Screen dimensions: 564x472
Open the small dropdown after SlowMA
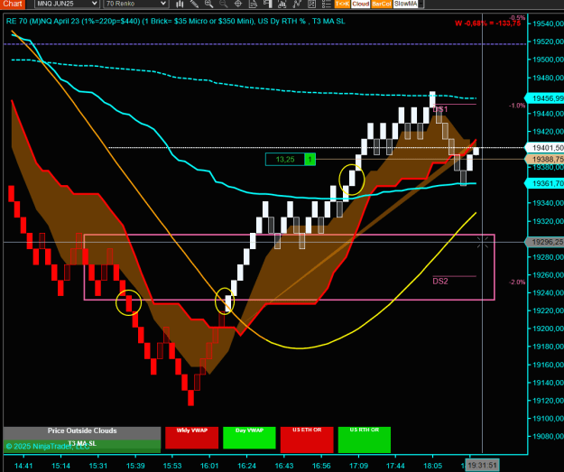(x=421, y=4)
